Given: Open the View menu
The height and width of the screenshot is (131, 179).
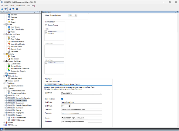Looking at the screenshot, I should (x=6, y=6).
